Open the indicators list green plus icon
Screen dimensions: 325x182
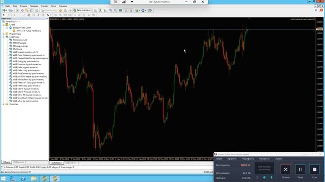[x=137, y=10]
